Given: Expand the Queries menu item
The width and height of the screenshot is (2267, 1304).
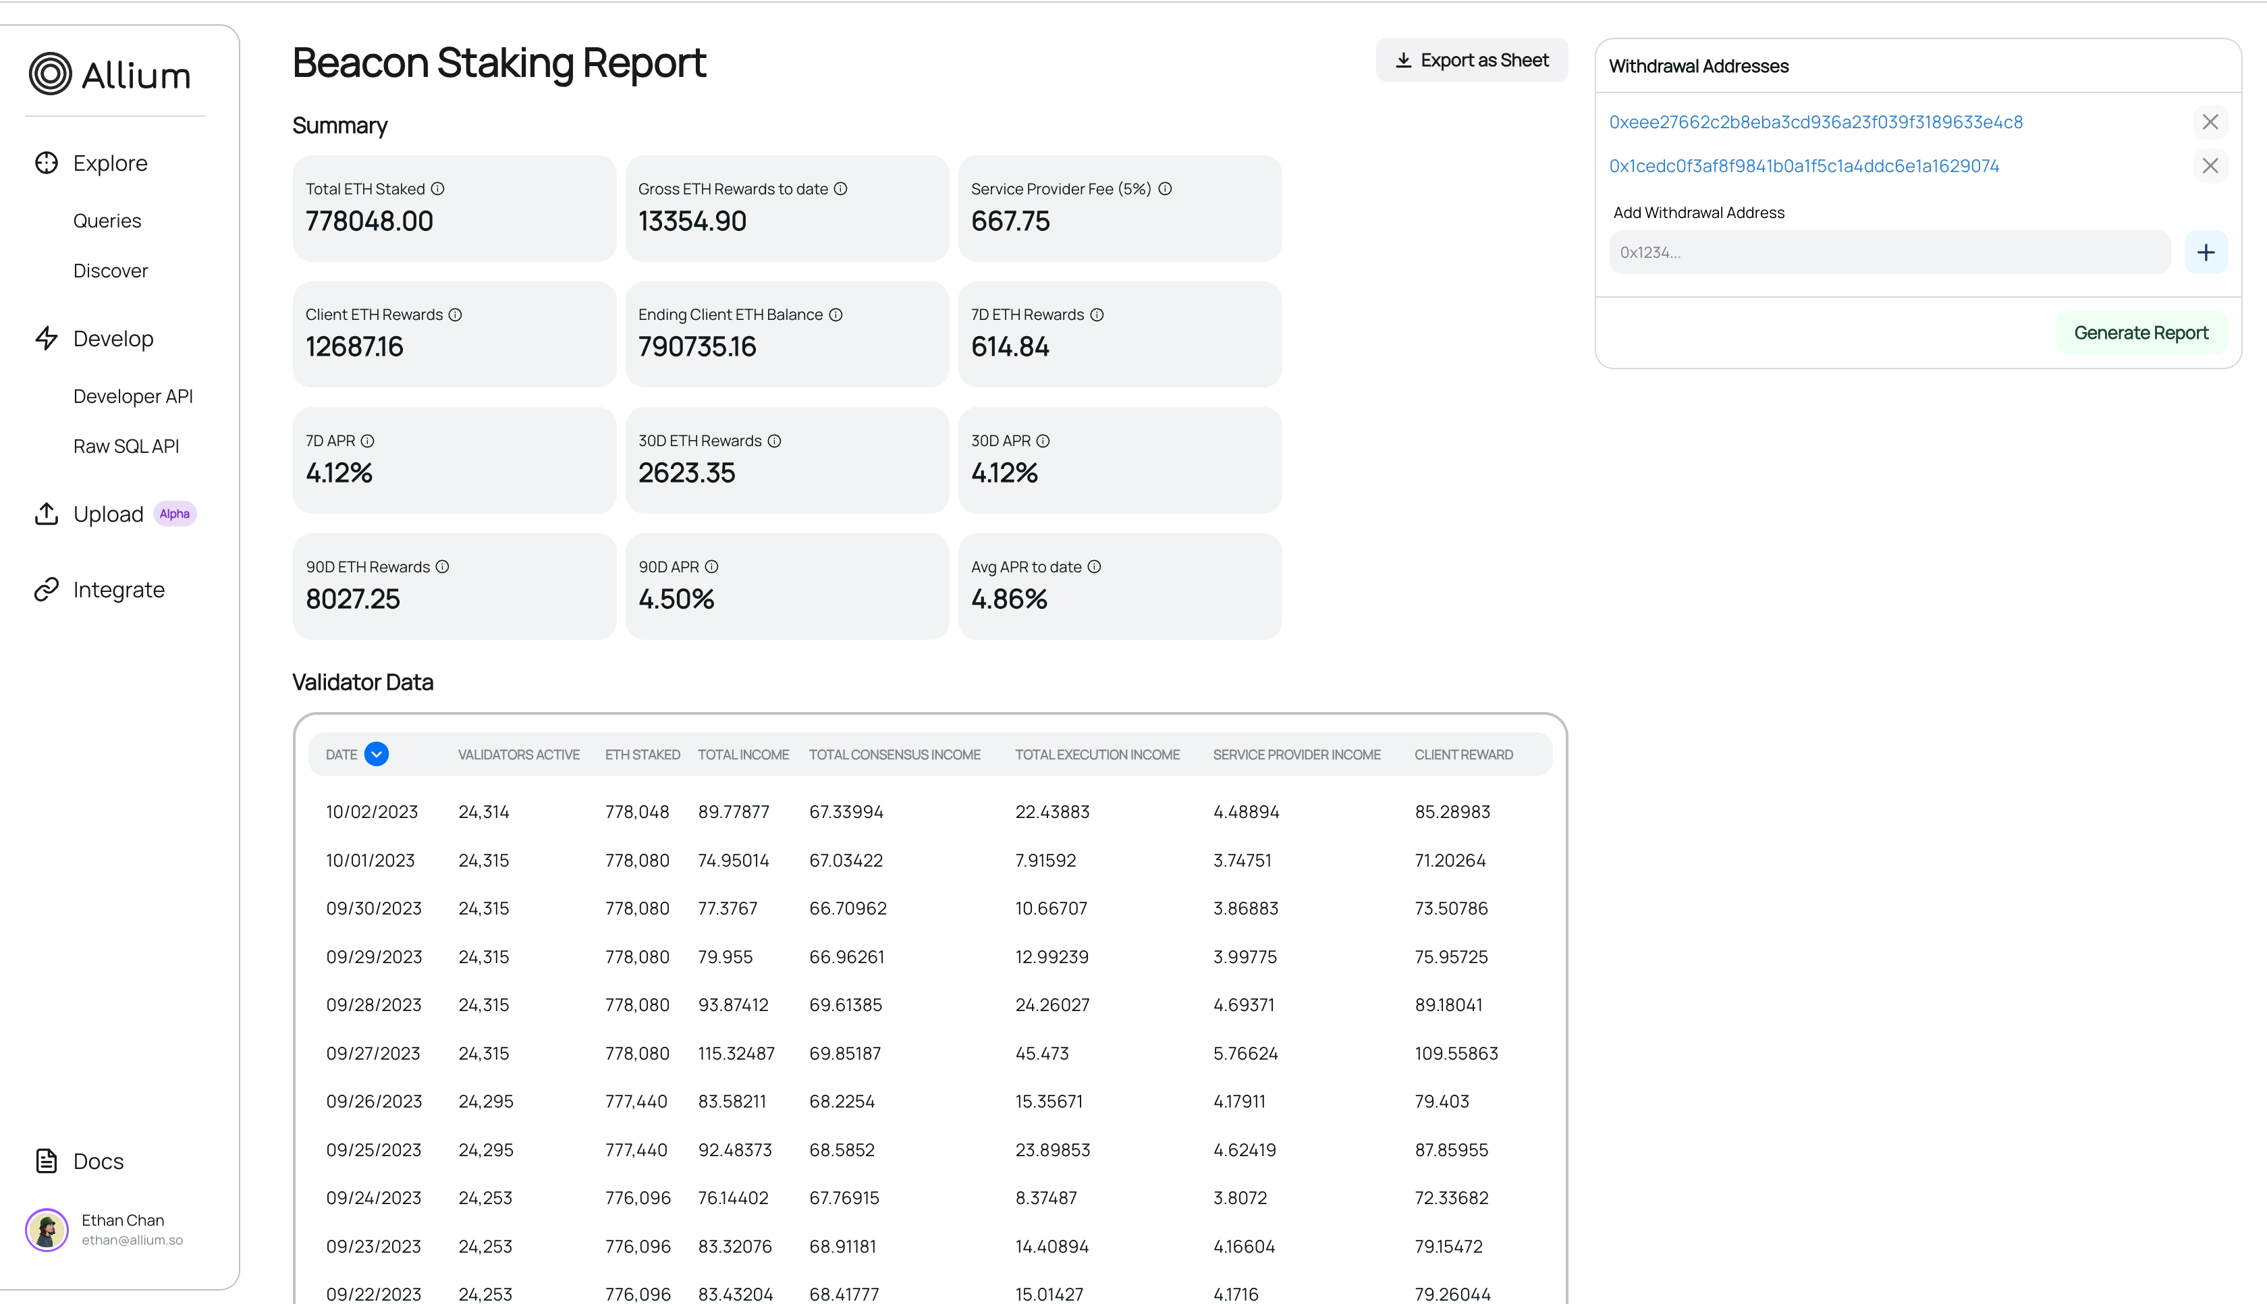Looking at the screenshot, I should [106, 219].
